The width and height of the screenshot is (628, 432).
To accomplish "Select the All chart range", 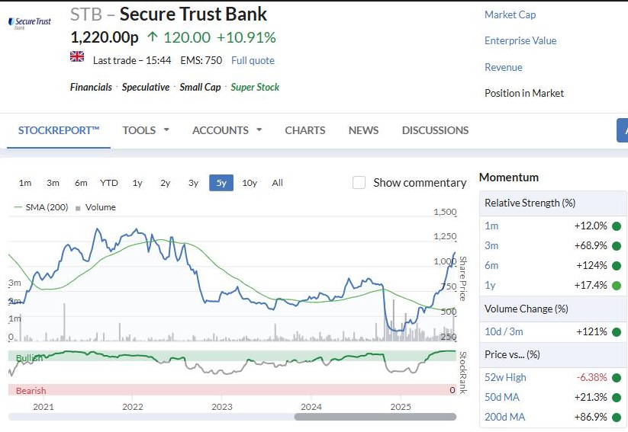I will (277, 183).
